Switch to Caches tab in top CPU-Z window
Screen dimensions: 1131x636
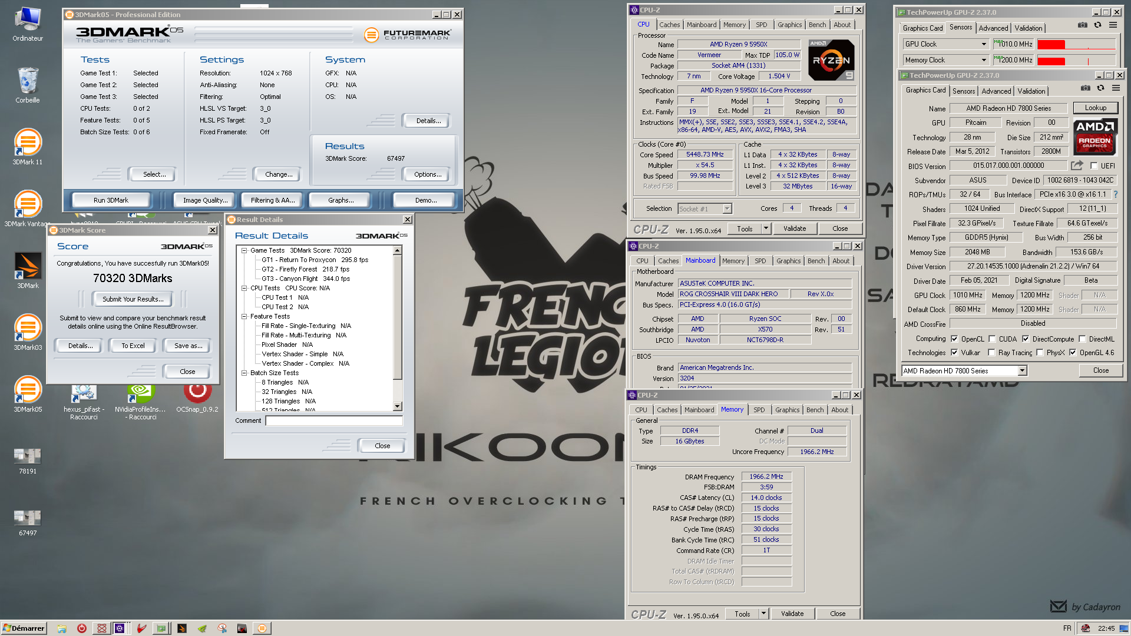(x=669, y=25)
